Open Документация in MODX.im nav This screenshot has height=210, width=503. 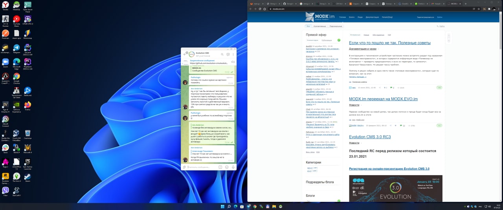[372, 17]
